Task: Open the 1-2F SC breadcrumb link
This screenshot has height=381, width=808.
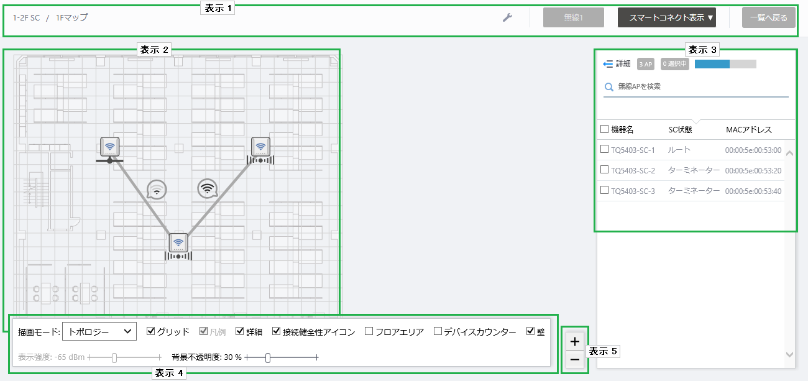Action: [x=26, y=18]
